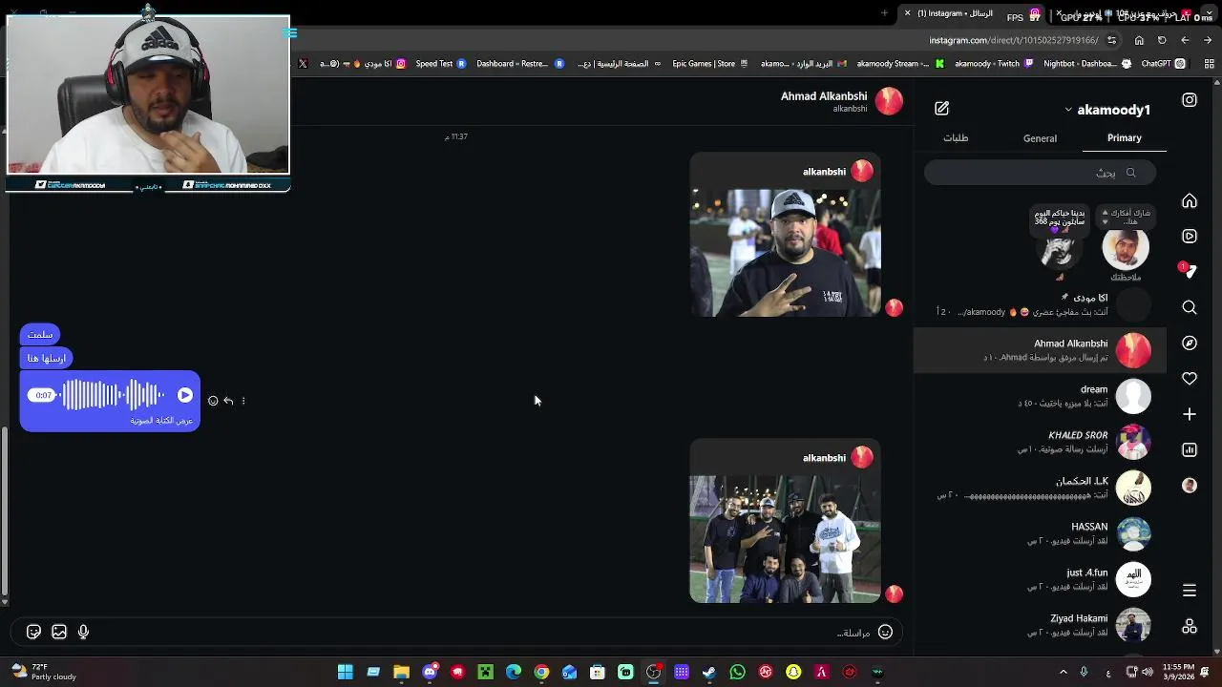Seek within the voice message waveform
Screen dimensions: 1222x687
point(113,395)
